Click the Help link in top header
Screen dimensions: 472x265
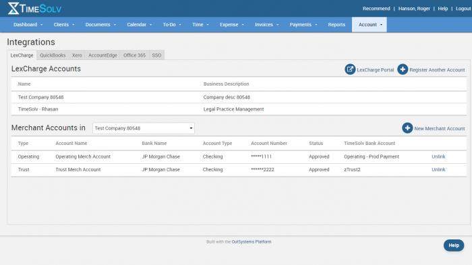[442, 9]
